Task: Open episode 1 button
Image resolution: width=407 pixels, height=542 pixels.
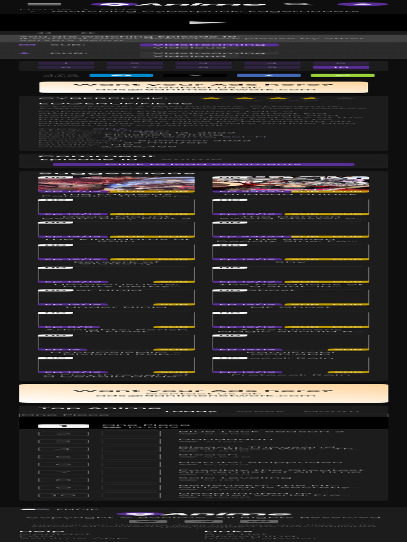Action: click(x=66, y=64)
